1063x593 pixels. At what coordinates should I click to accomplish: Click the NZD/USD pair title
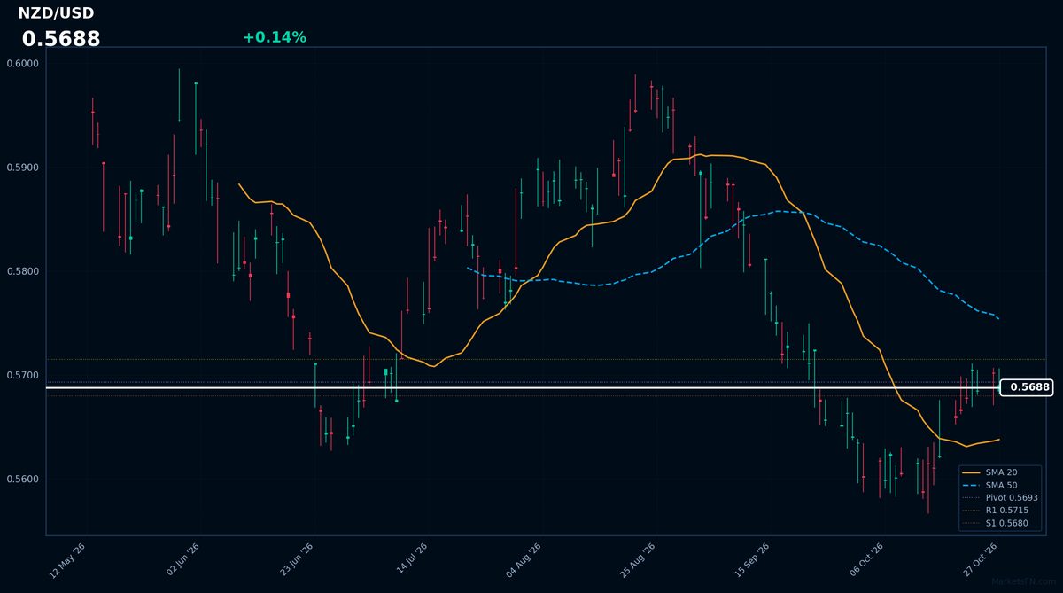point(56,13)
